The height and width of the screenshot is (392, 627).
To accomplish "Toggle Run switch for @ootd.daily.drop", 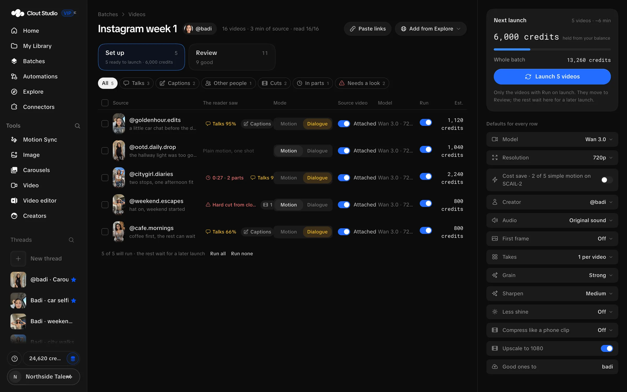I will coord(426,149).
